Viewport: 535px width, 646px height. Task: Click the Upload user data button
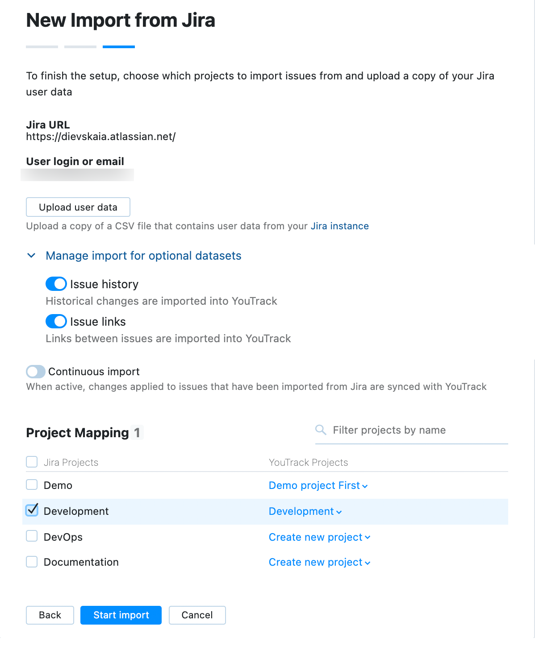pos(78,207)
